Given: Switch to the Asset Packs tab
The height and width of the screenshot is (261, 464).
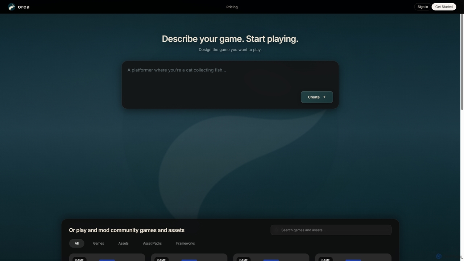Looking at the screenshot, I should tap(152, 243).
